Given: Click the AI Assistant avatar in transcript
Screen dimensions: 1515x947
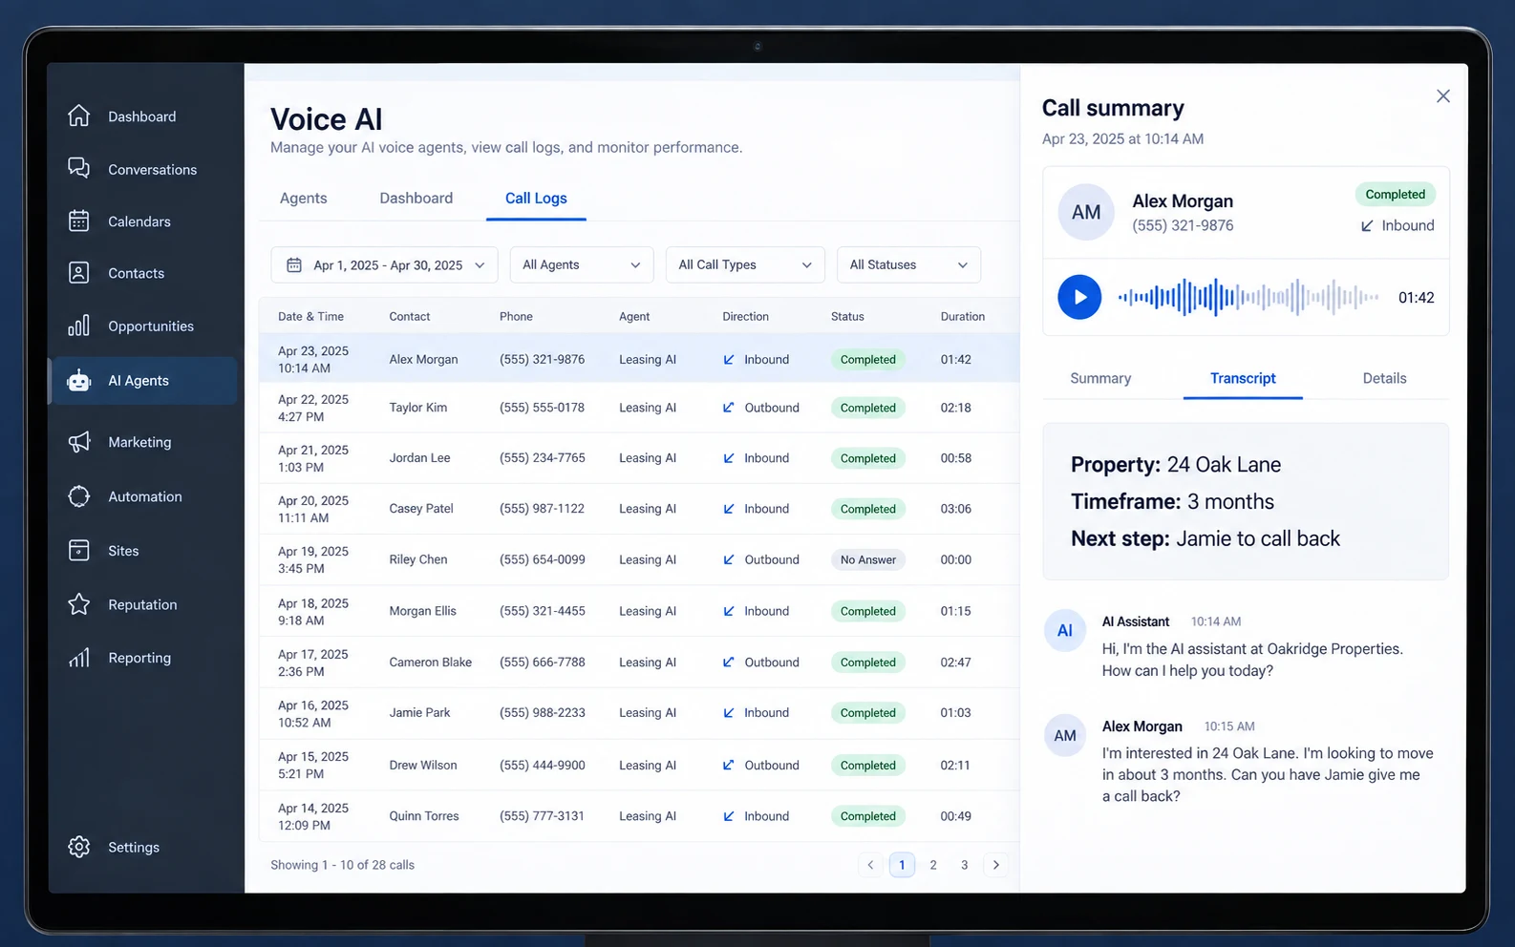Looking at the screenshot, I should tap(1065, 630).
